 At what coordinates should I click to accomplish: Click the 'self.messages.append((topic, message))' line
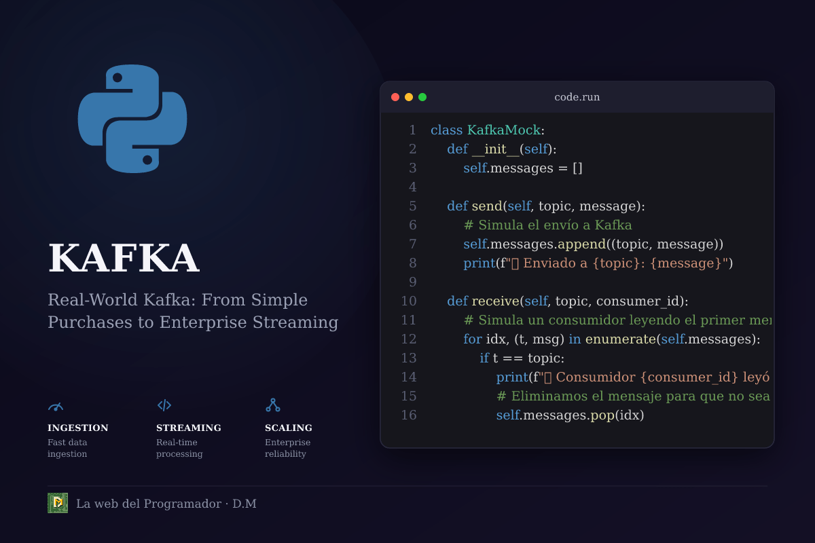(594, 244)
